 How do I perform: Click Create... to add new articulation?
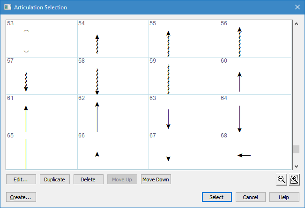click(21, 197)
